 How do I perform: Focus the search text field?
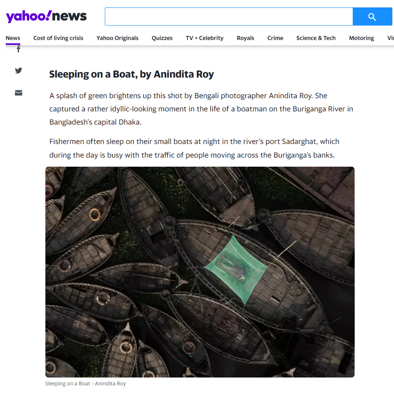point(229,17)
